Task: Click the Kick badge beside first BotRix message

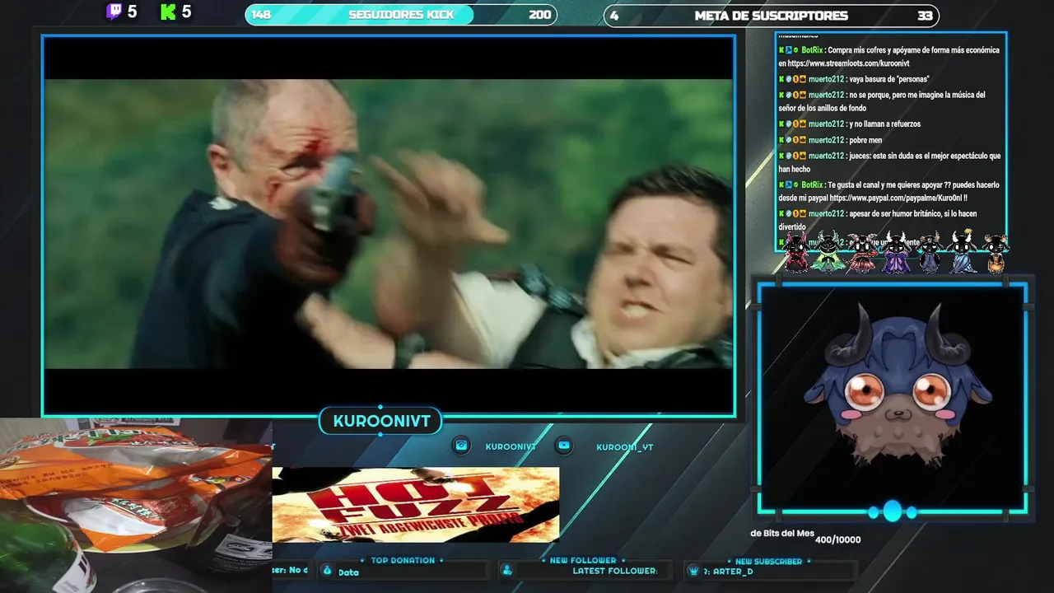Action: 781,50
